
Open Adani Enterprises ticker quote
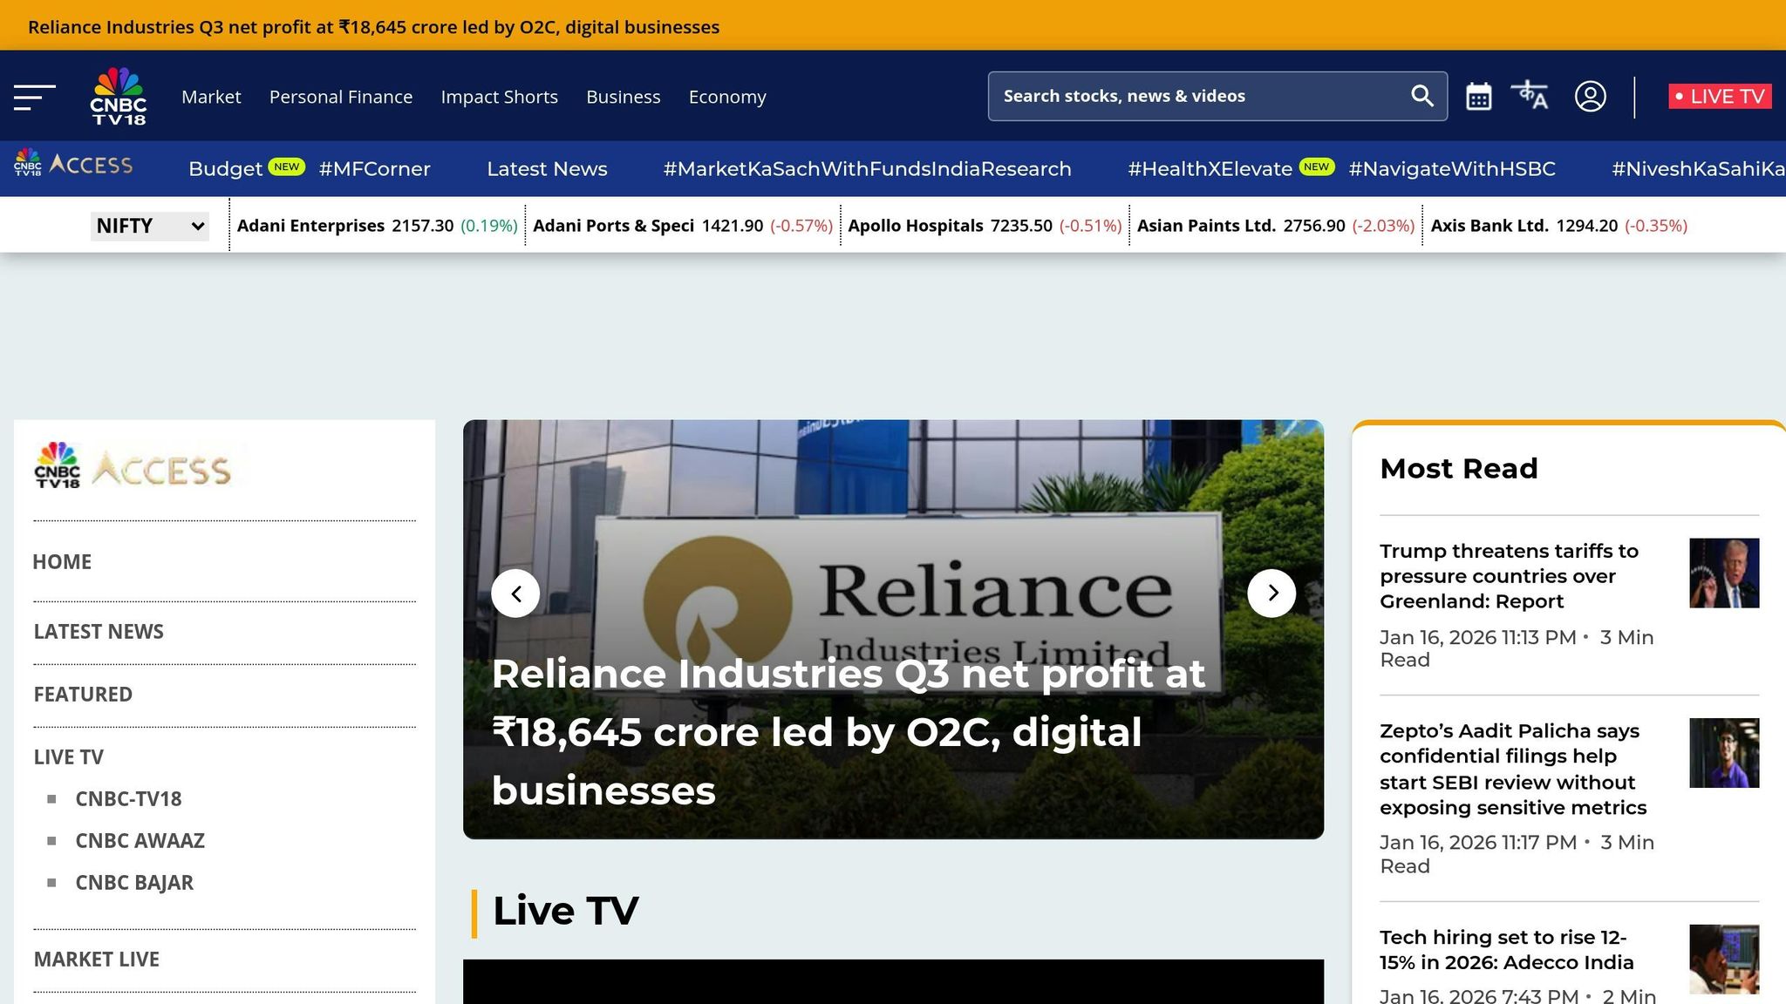[378, 226]
